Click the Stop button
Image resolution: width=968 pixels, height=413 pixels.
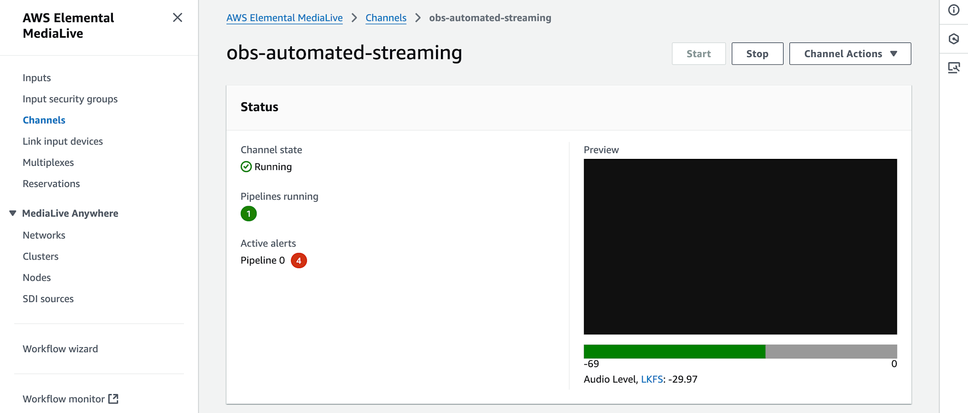(x=757, y=54)
